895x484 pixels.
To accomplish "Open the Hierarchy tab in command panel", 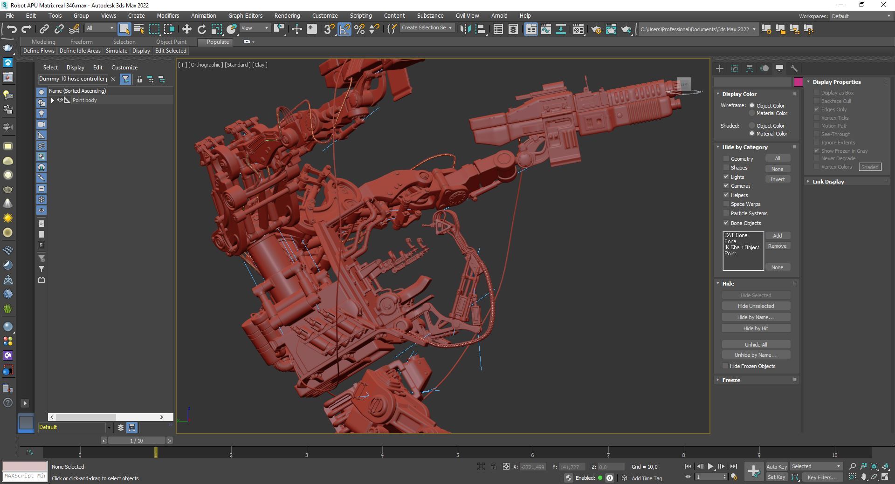I will [749, 68].
